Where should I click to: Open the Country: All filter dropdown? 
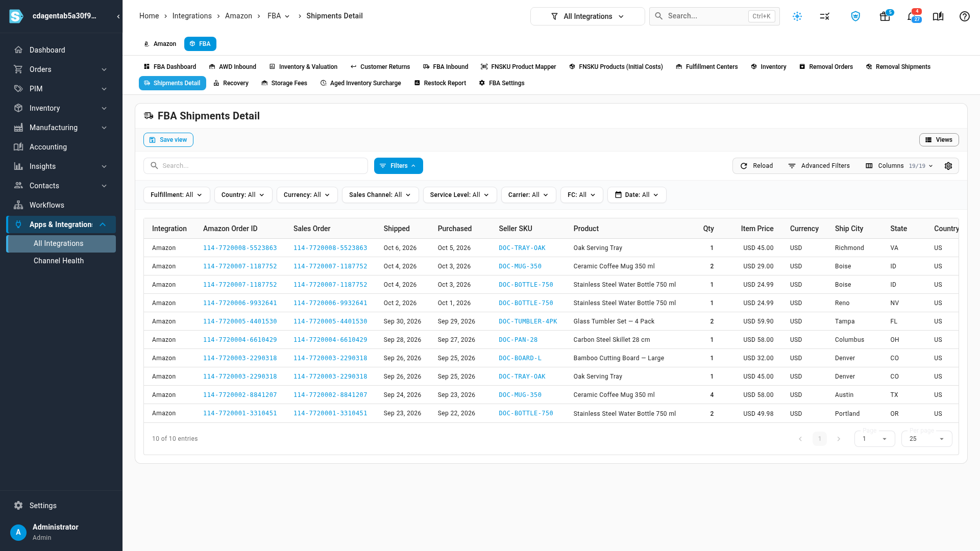pyautogui.click(x=243, y=195)
